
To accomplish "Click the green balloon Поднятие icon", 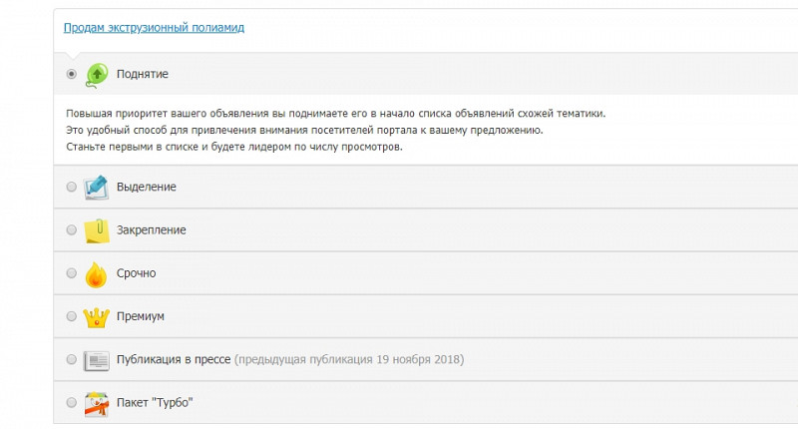I will point(96,75).
